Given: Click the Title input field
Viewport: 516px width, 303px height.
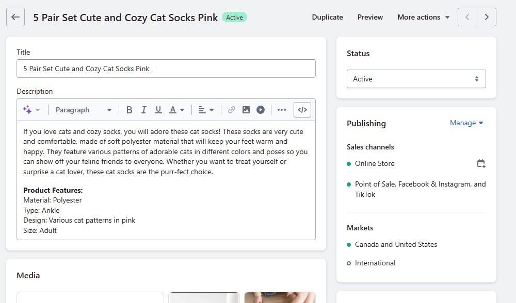Looking at the screenshot, I should (166, 69).
